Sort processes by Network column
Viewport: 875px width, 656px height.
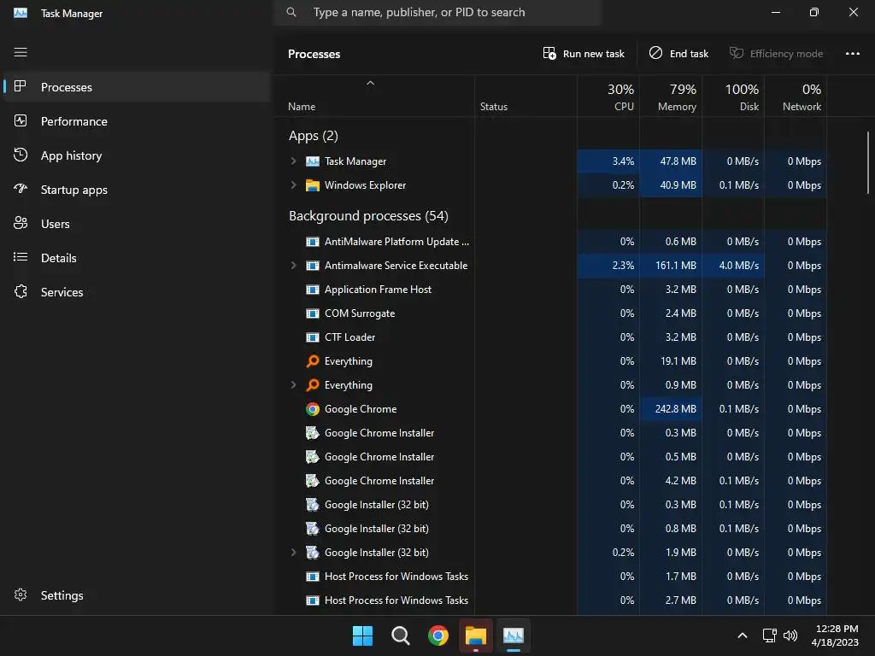796,97
